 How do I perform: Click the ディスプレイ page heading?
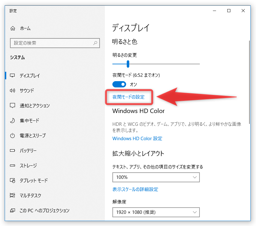coord(131,28)
